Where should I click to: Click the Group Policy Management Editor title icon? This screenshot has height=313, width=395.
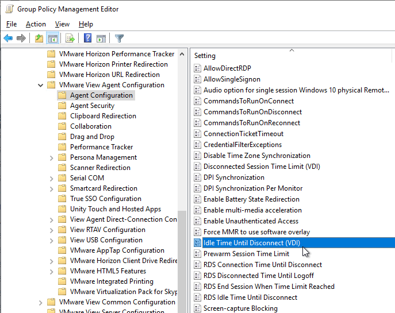[x=9, y=9]
